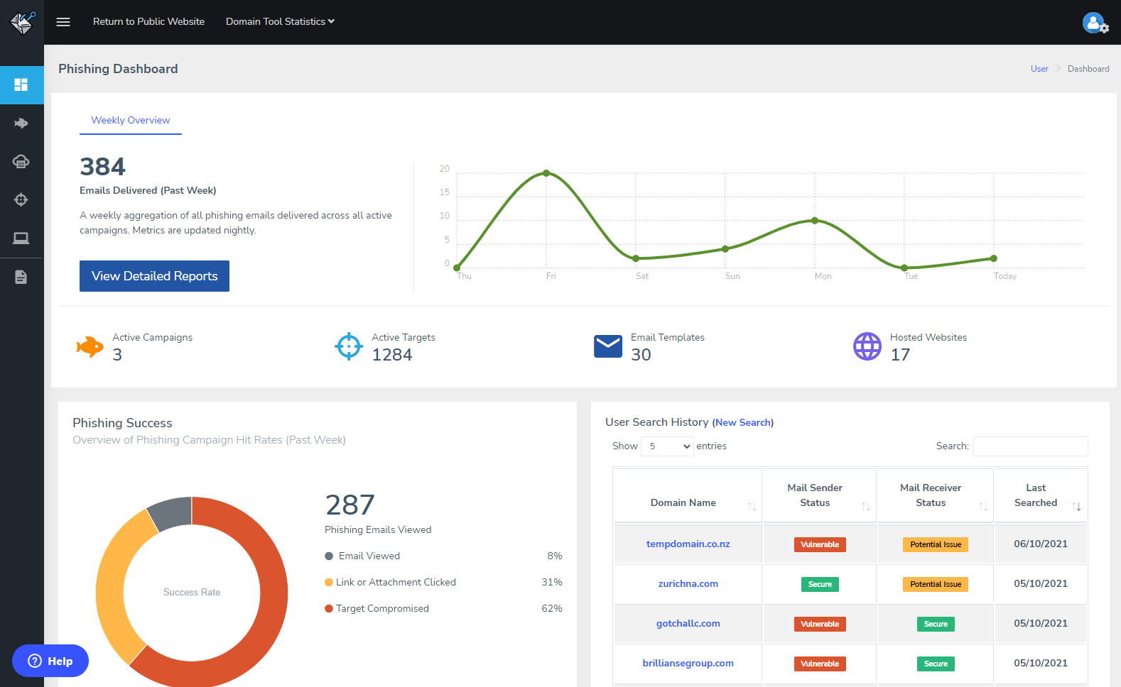
Task: Click the User breadcrumb link
Action: point(1039,69)
